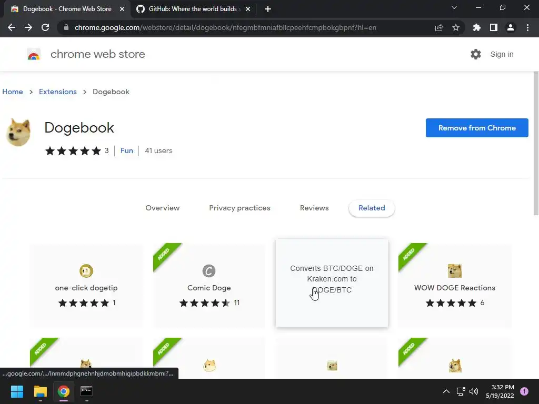
Task: Click the Chrome taskbar icon
Action: (64, 391)
